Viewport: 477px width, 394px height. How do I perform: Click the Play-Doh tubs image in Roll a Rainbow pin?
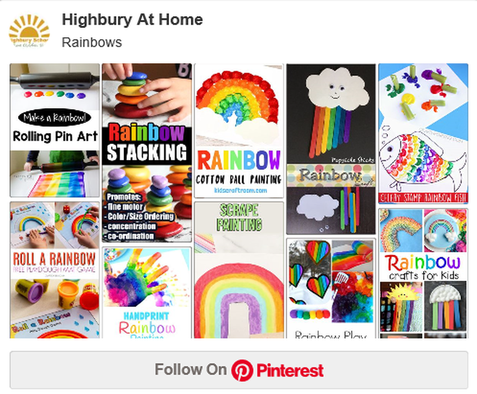55,294
